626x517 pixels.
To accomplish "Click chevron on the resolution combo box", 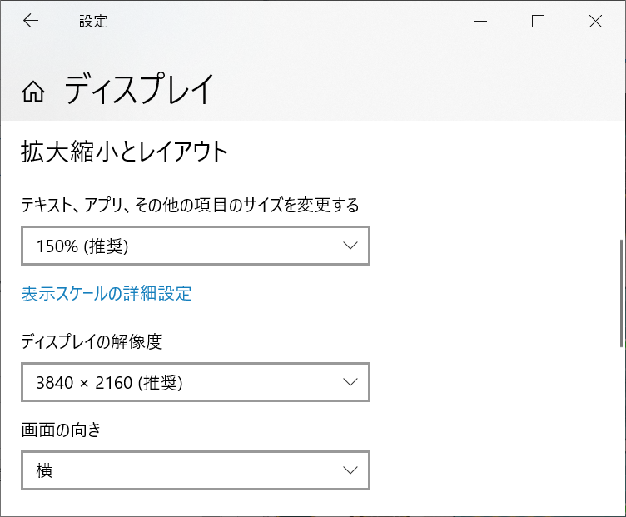I will click(350, 382).
